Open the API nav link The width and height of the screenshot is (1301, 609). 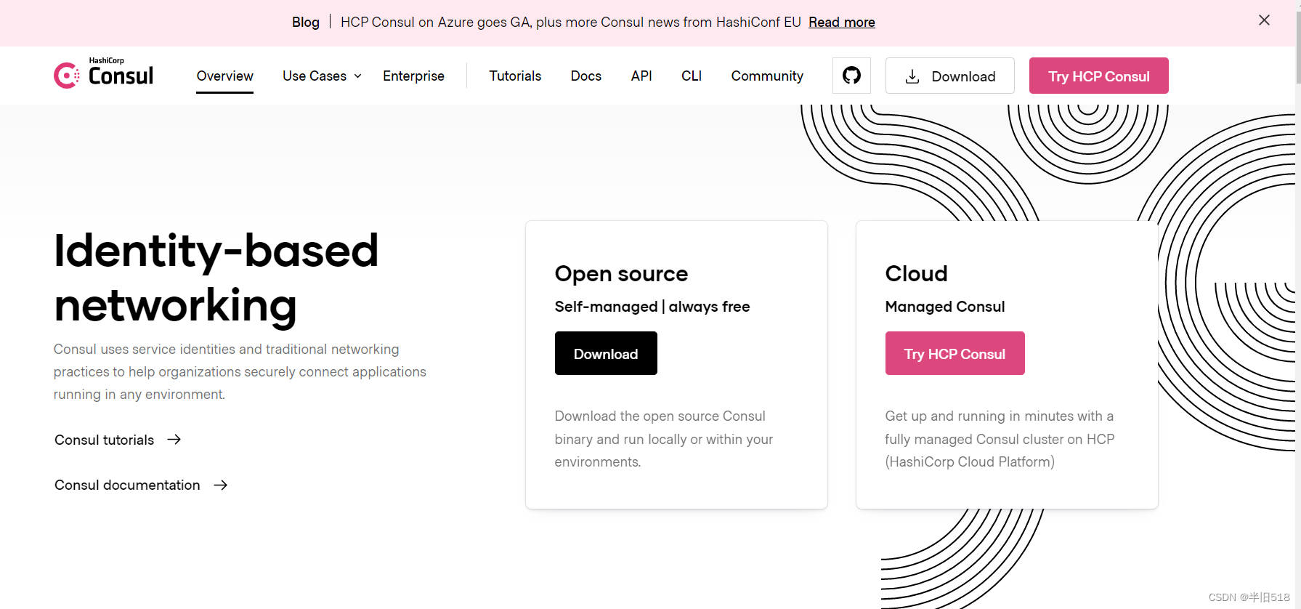(641, 76)
